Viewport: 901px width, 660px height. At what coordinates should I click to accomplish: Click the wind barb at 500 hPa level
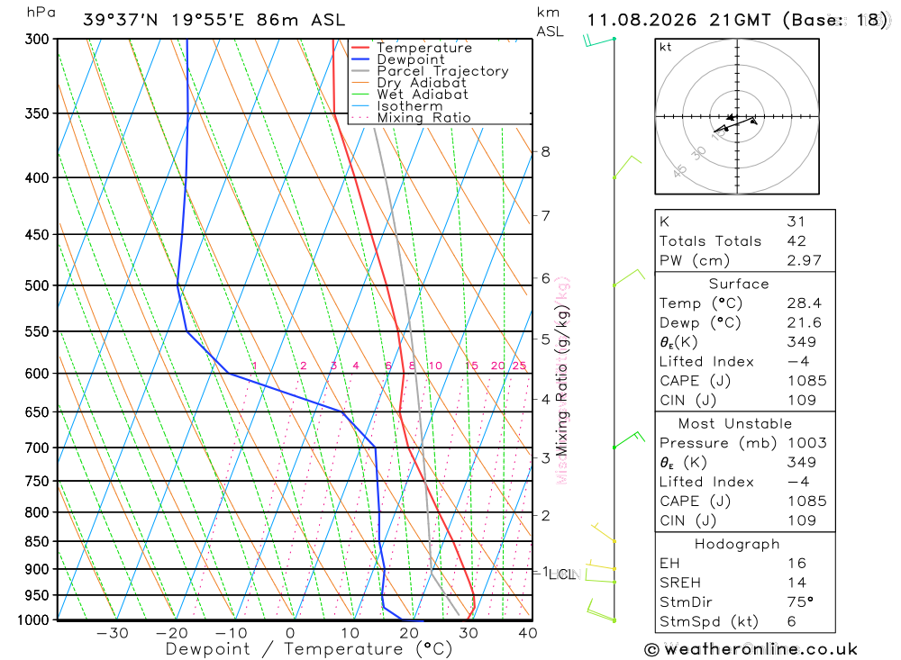(629, 278)
